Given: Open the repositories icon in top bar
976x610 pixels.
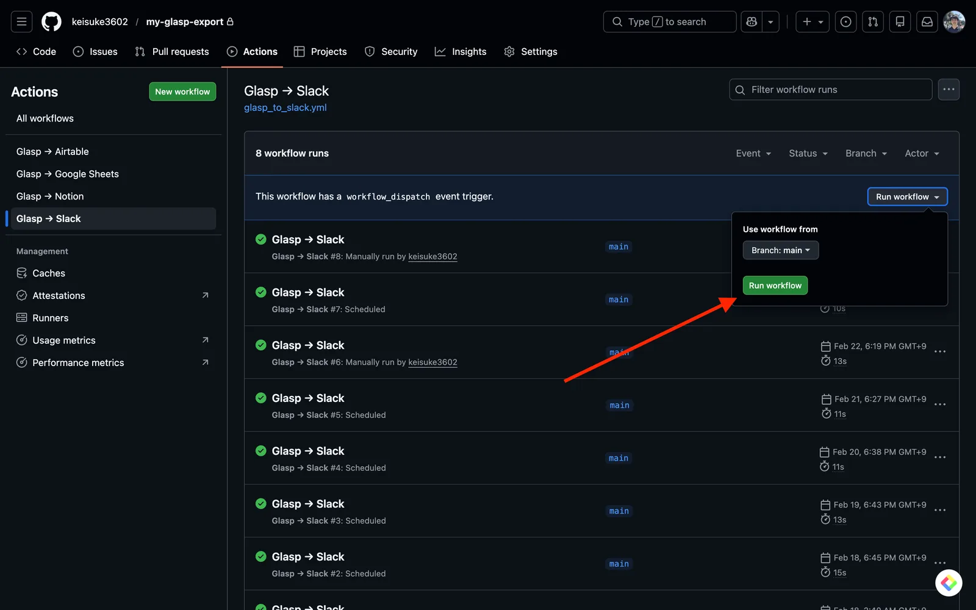Looking at the screenshot, I should point(900,22).
